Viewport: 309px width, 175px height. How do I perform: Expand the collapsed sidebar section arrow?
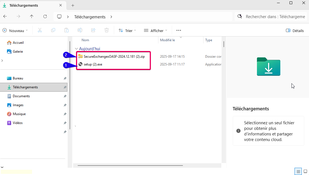[2, 60]
